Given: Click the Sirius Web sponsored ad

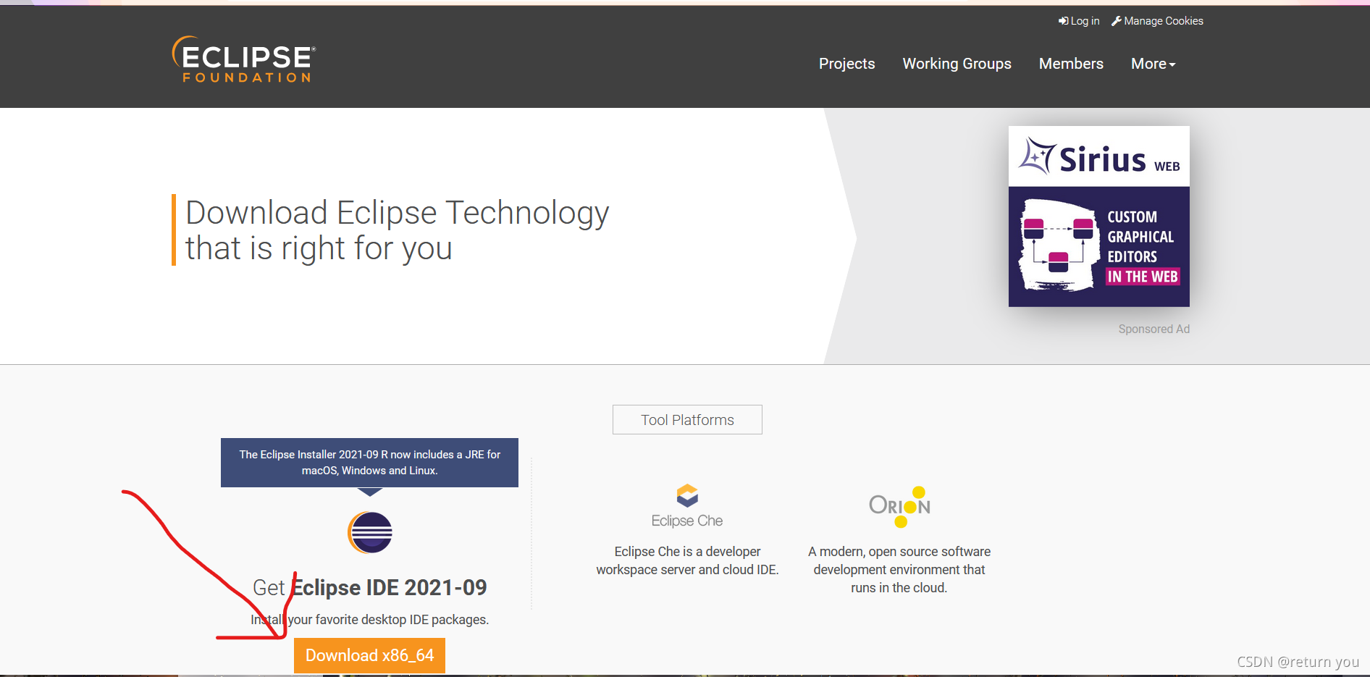Looking at the screenshot, I should [x=1098, y=216].
